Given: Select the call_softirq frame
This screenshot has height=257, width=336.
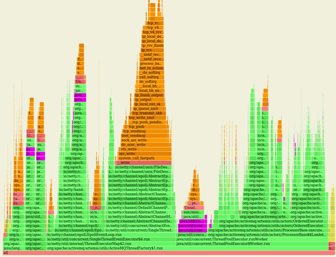Looking at the screenshot, I should [151, 77].
